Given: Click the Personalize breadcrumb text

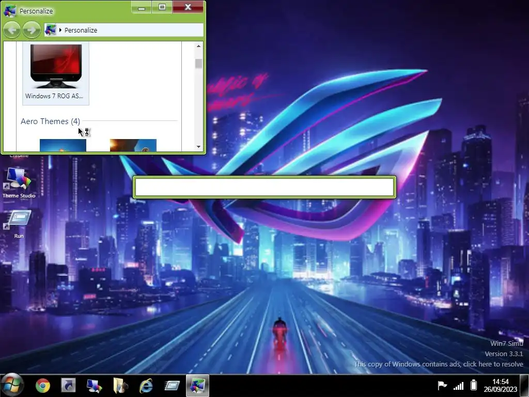Looking at the screenshot, I should (x=81, y=30).
